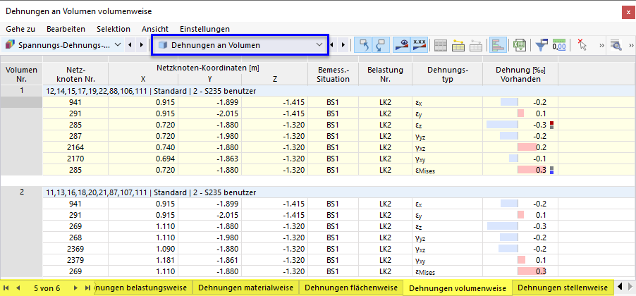Click the yellow table with member line icon

pos(458,45)
